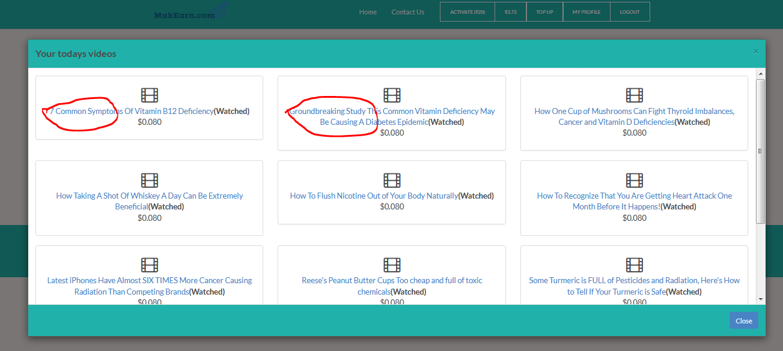Click film icon above Diabetes Epidemic video
Viewport: 783px width, 351px height.
pos(392,95)
